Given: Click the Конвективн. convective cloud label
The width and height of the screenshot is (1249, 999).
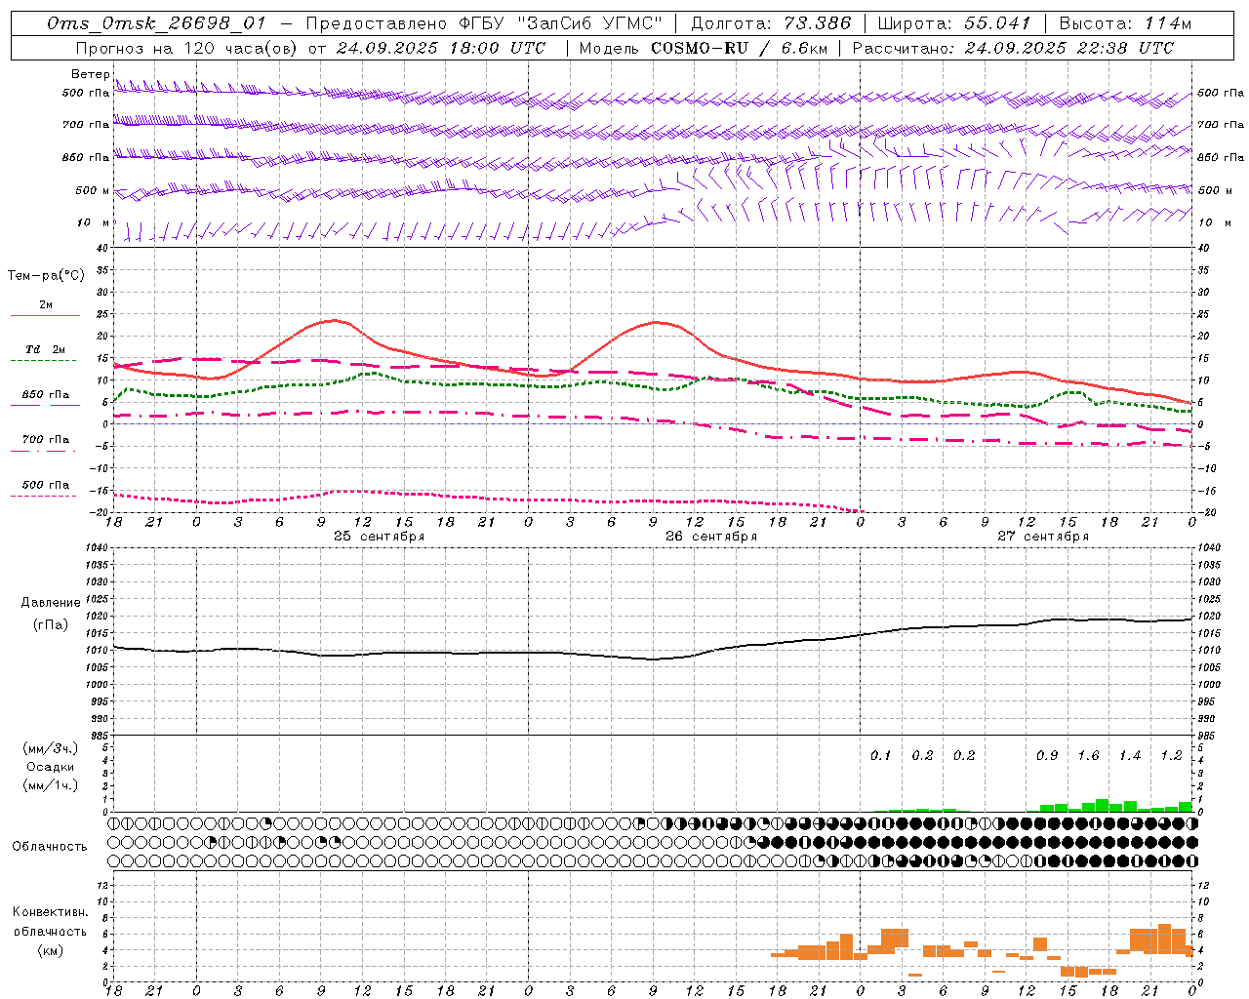Looking at the screenshot, I should (x=50, y=912).
